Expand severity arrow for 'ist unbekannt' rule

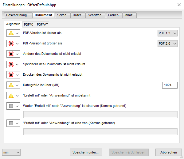[x=17, y=96]
